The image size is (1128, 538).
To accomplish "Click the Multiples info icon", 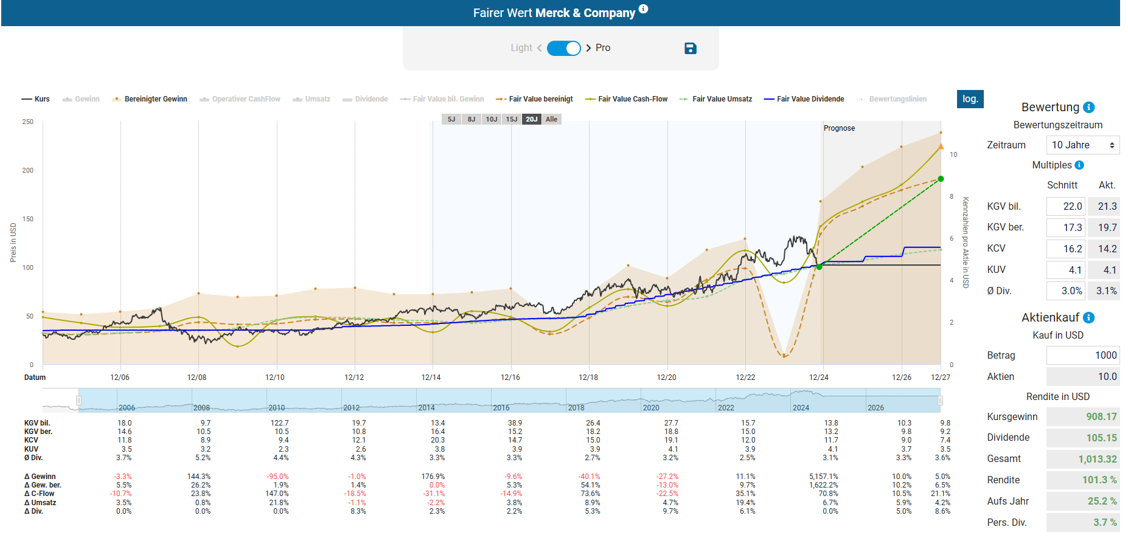I will (x=1079, y=165).
